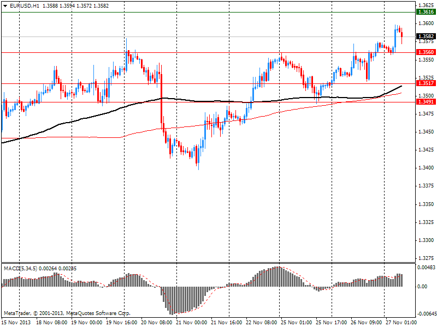Click the 27 Nov 01:00 time label
Image resolution: width=437 pixels, height=327 pixels.
click(399, 323)
